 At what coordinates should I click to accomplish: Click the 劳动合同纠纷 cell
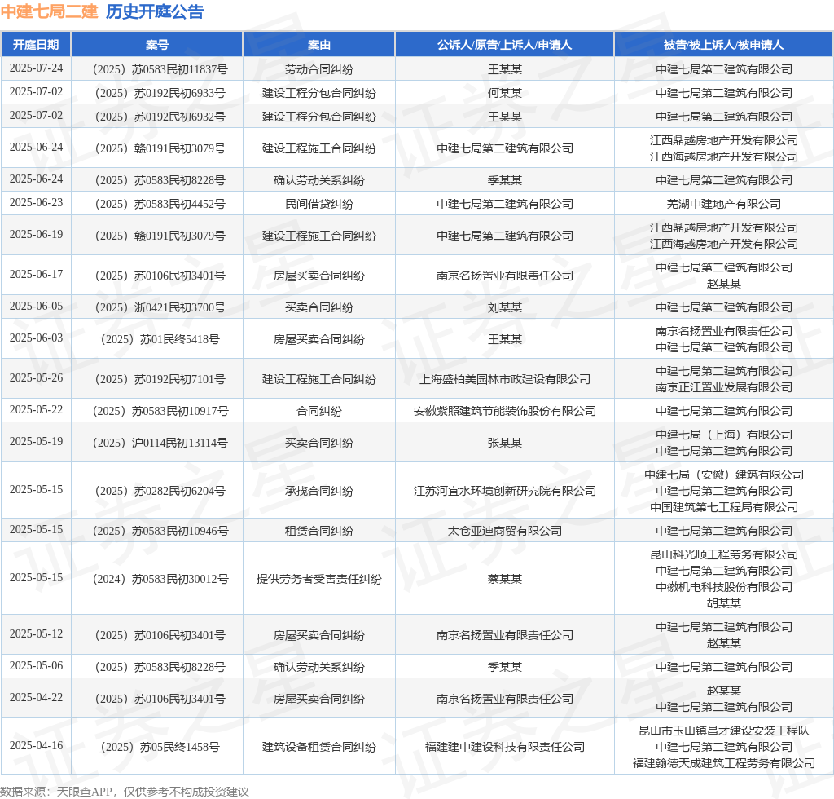tap(318, 69)
